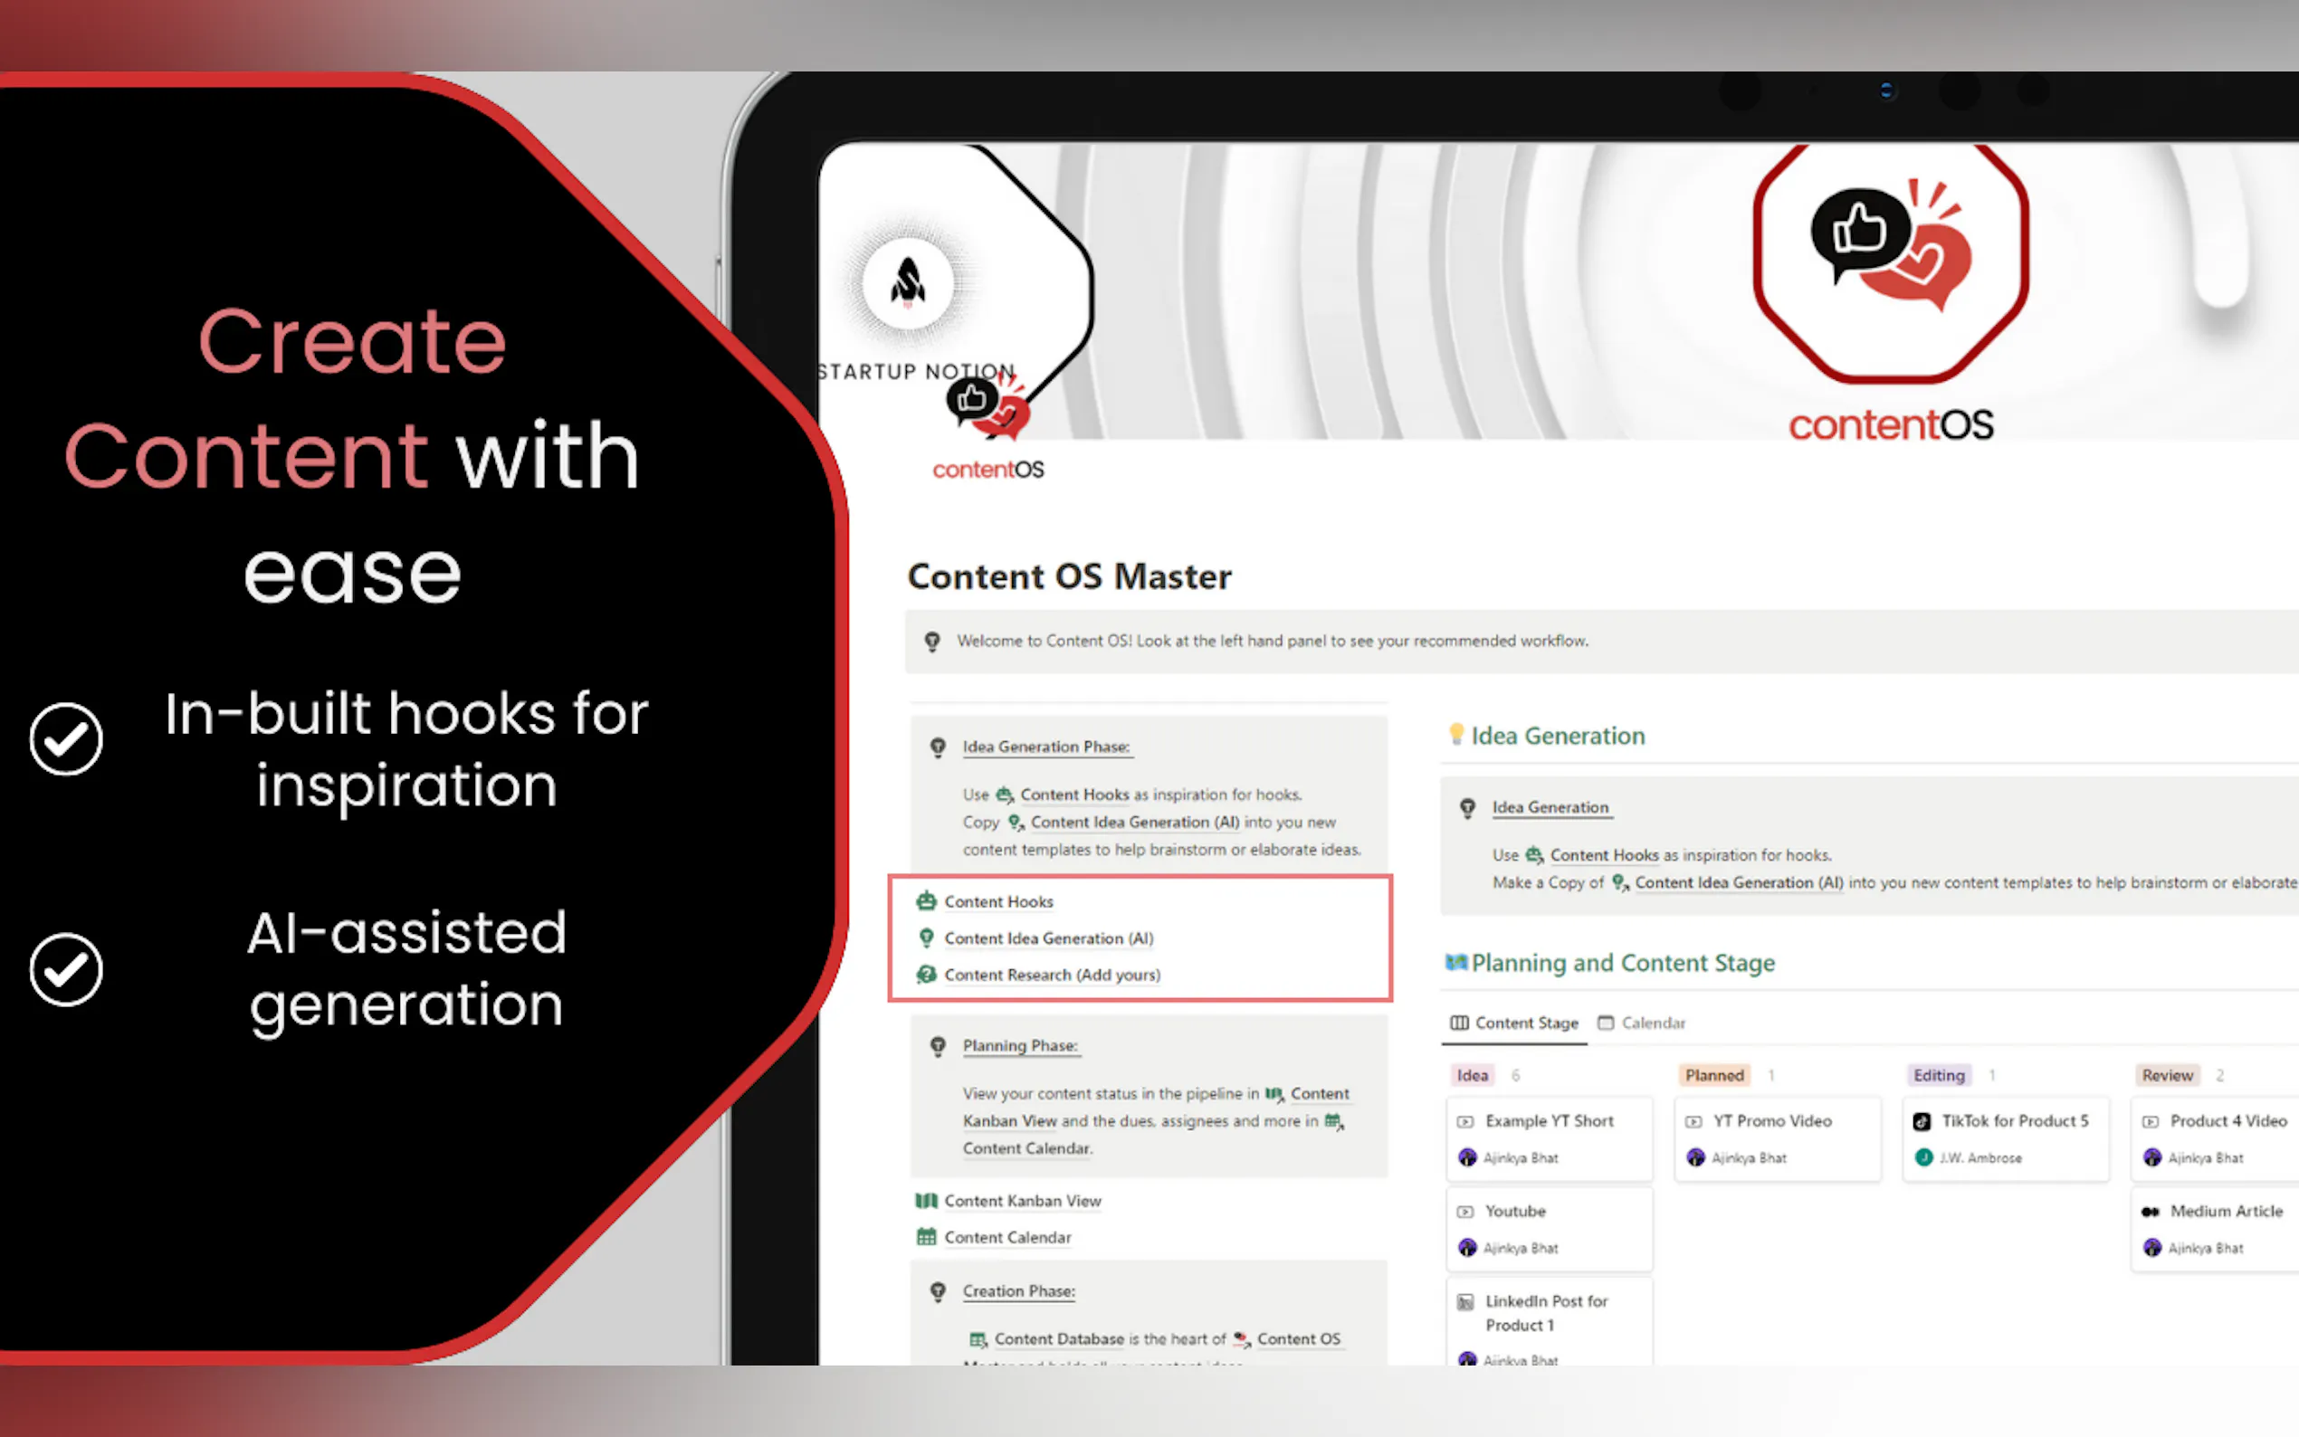The width and height of the screenshot is (2299, 1437).
Task: Open the Planning Phase heading link
Action: click(x=1020, y=1045)
